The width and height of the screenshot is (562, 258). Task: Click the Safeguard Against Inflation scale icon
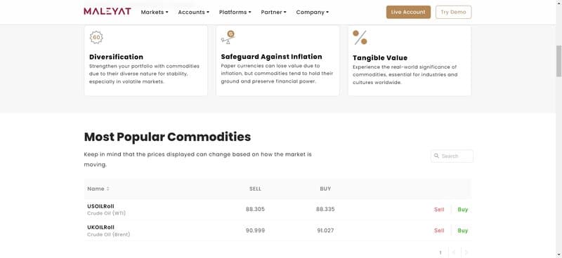[x=228, y=37]
